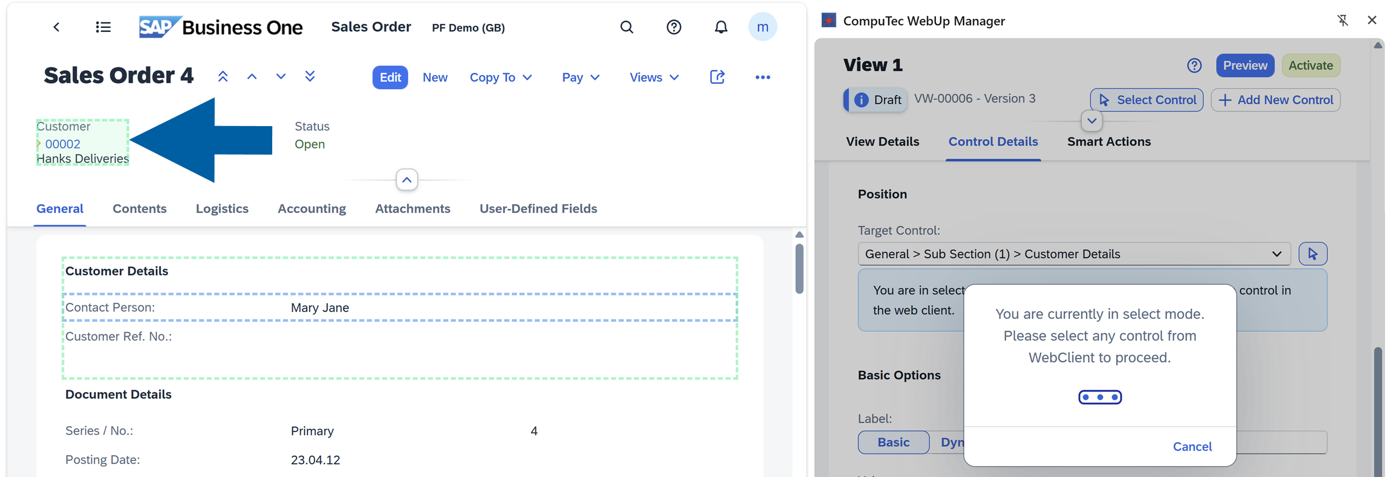
Task: Cancel the select mode dialog
Action: (1192, 446)
